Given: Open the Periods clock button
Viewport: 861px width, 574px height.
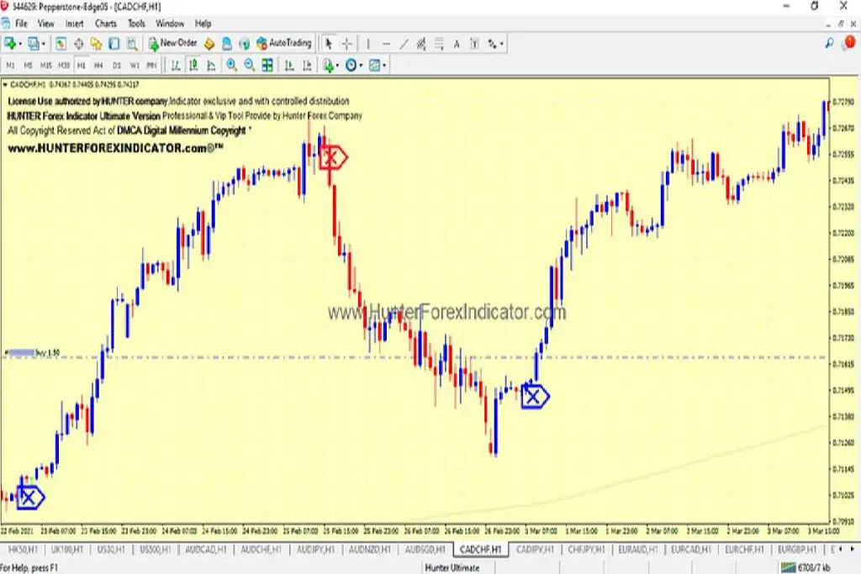Looking at the screenshot, I should tap(351, 66).
